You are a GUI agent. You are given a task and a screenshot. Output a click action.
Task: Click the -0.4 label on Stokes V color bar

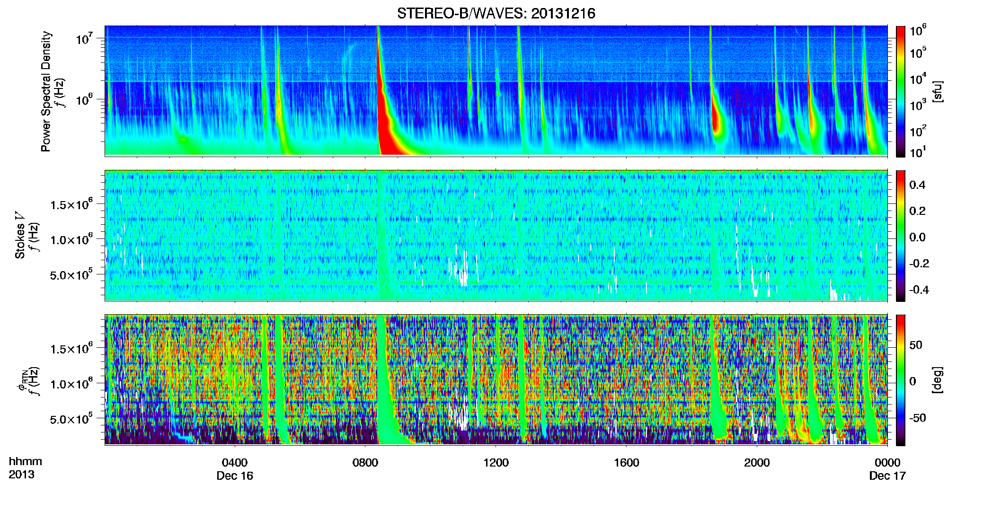point(919,290)
